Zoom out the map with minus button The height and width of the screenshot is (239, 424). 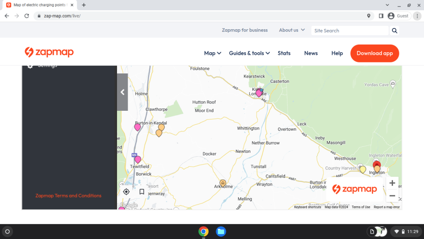coord(392,196)
